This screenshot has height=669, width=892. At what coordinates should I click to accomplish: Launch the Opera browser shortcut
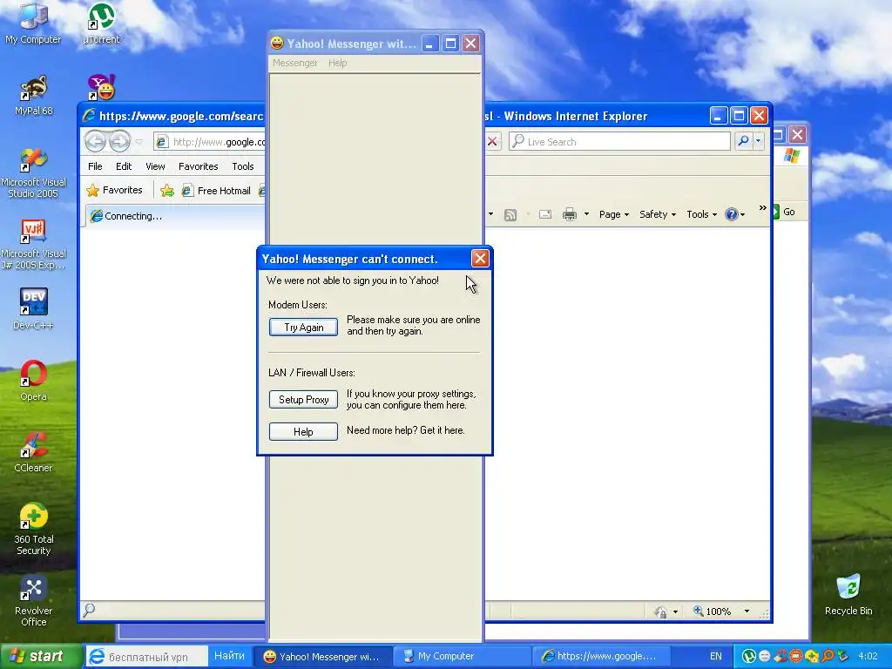(x=34, y=380)
